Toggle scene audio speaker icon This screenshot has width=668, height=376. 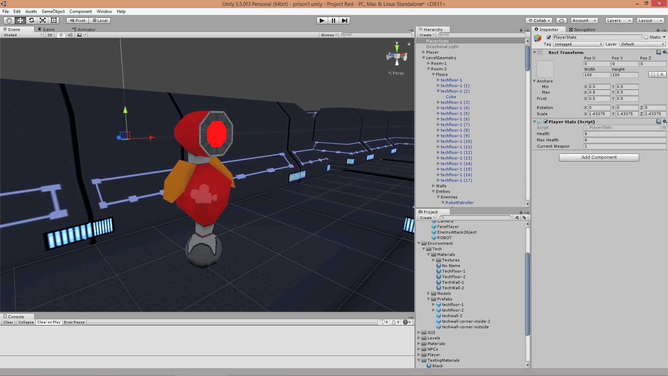pyautogui.click(x=70, y=35)
